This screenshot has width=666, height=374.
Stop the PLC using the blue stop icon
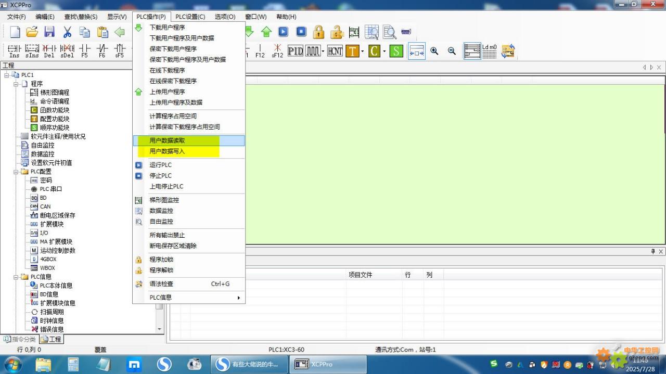click(x=301, y=32)
